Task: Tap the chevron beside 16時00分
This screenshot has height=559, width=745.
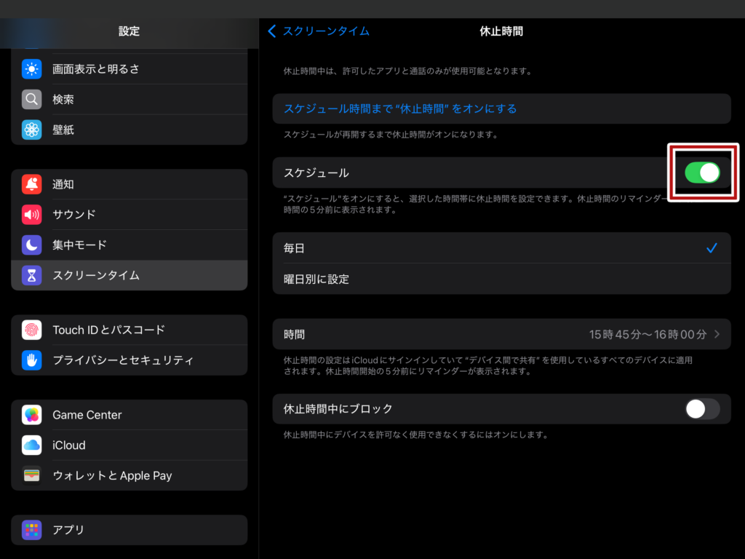Action: pos(717,335)
